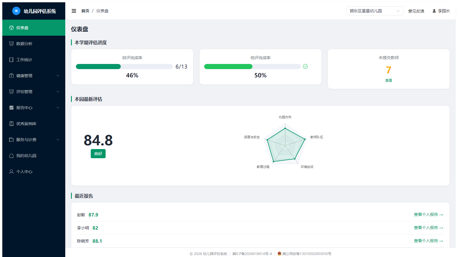
Task: Click the 他评完成率 progress bar
Action: tap(252, 67)
